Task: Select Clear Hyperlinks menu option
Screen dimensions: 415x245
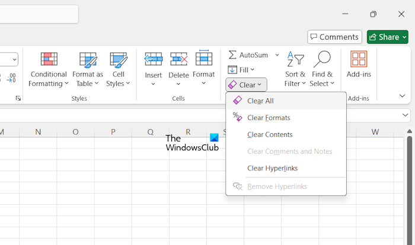Action: click(x=272, y=168)
